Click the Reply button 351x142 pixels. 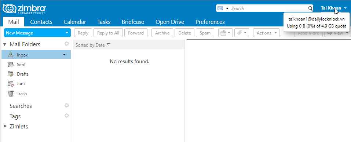coord(83,33)
